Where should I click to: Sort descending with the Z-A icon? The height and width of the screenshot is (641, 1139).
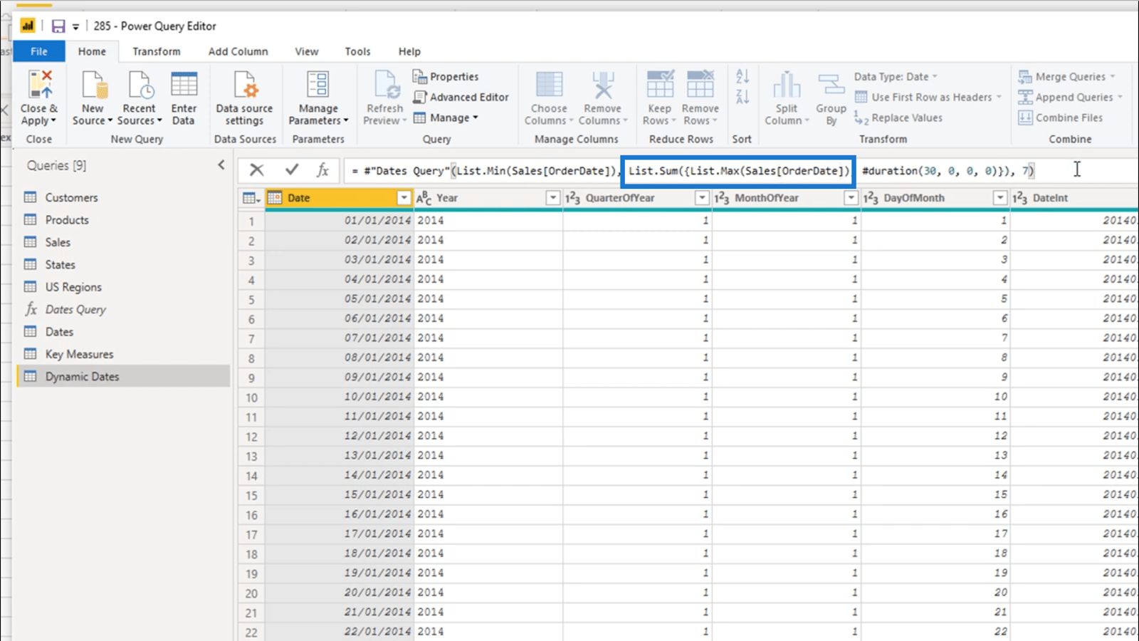pyautogui.click(x=742, y=96)
